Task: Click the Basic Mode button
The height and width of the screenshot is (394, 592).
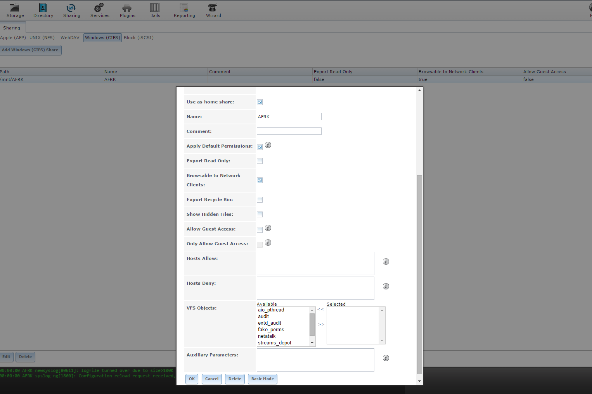Action: (x=262, y=379)
